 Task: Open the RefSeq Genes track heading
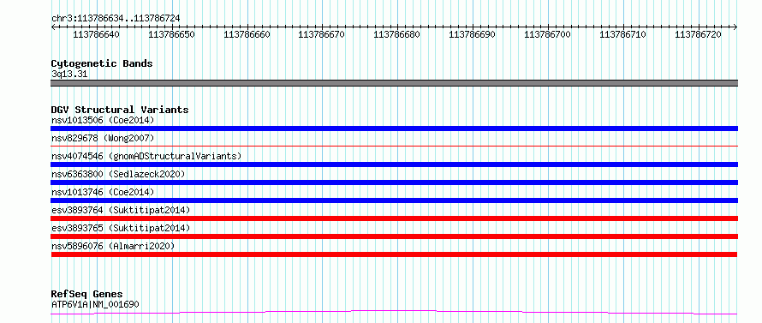86,294
